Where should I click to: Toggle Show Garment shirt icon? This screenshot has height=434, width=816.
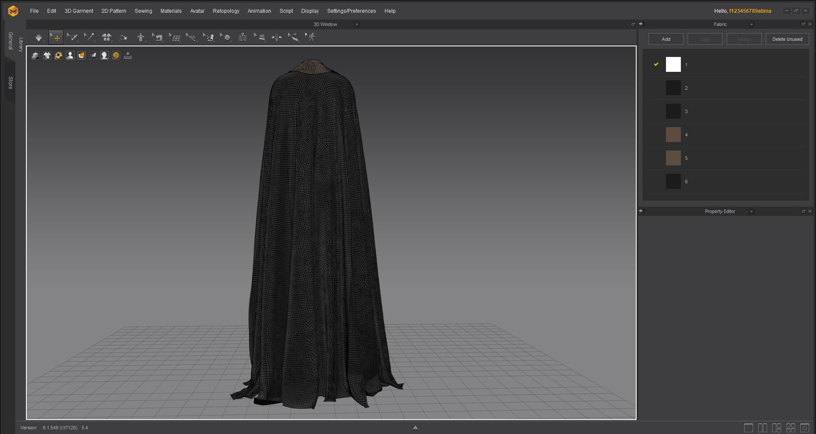[47, 55]
